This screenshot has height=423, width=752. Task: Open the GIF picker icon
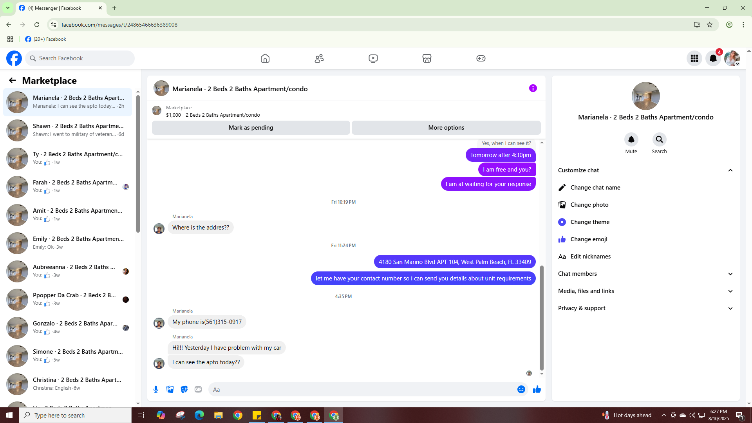[x=198, y=389]
